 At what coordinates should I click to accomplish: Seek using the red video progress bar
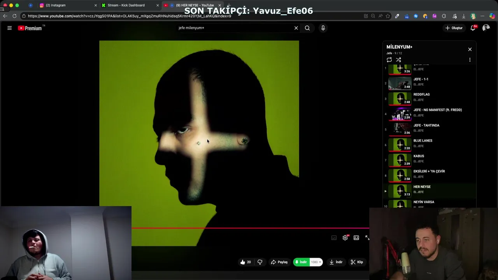tap(250, 228)
